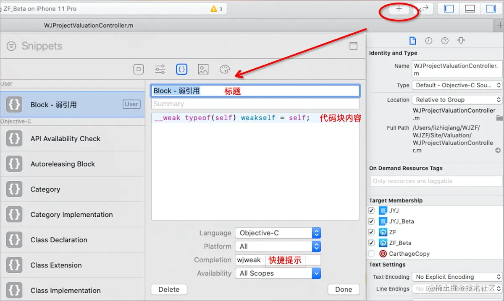Select Class Declaration snippet
The height and width of the screenshot is (301, 504).
point(72,240)
